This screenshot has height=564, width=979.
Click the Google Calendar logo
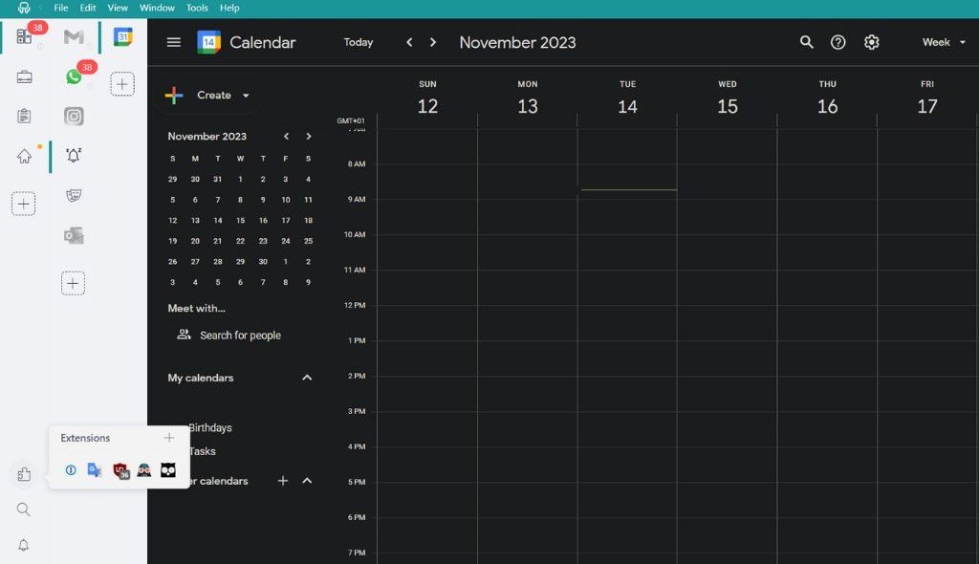209,42
